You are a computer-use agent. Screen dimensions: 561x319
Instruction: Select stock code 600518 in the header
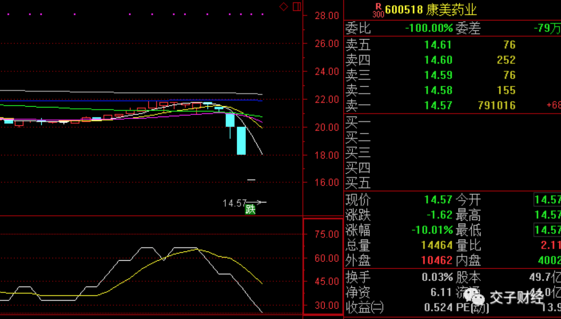coord(404,10)
